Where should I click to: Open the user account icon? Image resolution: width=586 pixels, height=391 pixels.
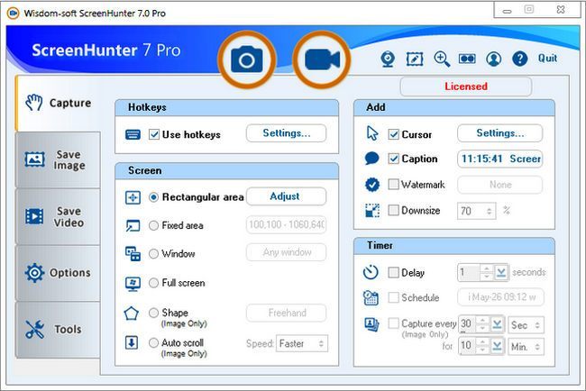click(494, 59)
